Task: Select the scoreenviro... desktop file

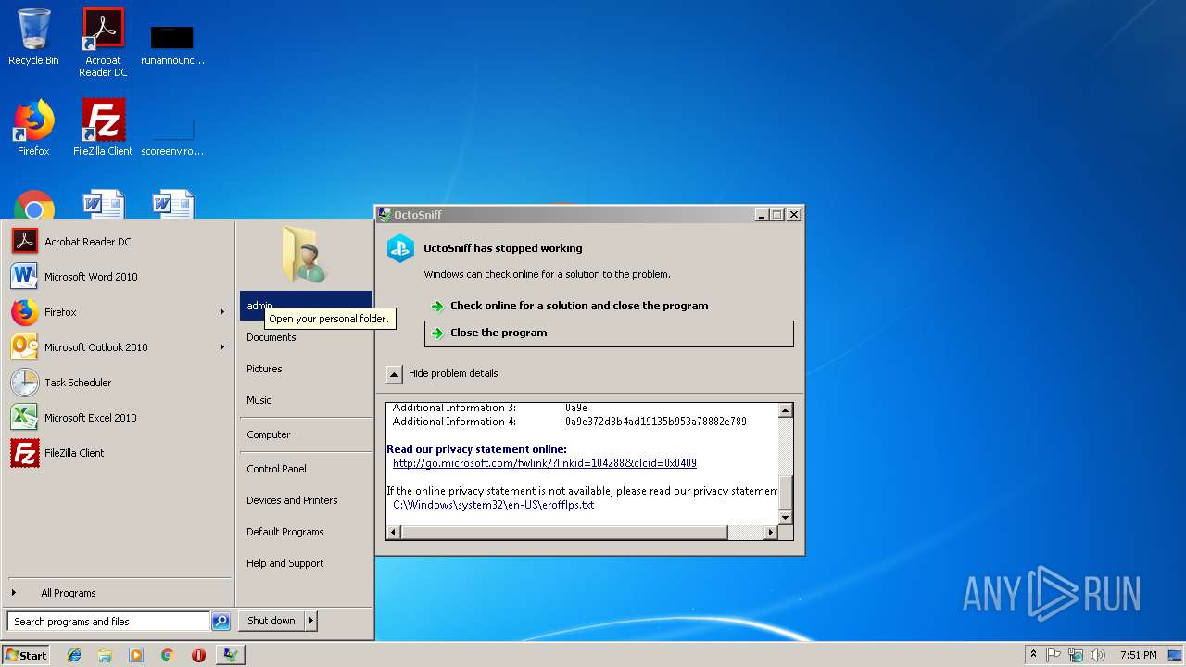Action: click(x=172, y=134)
